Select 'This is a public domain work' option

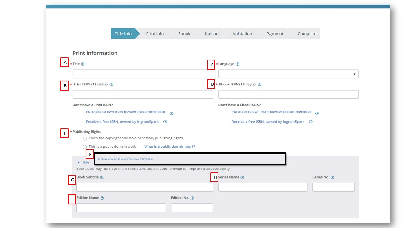point(85,147)
